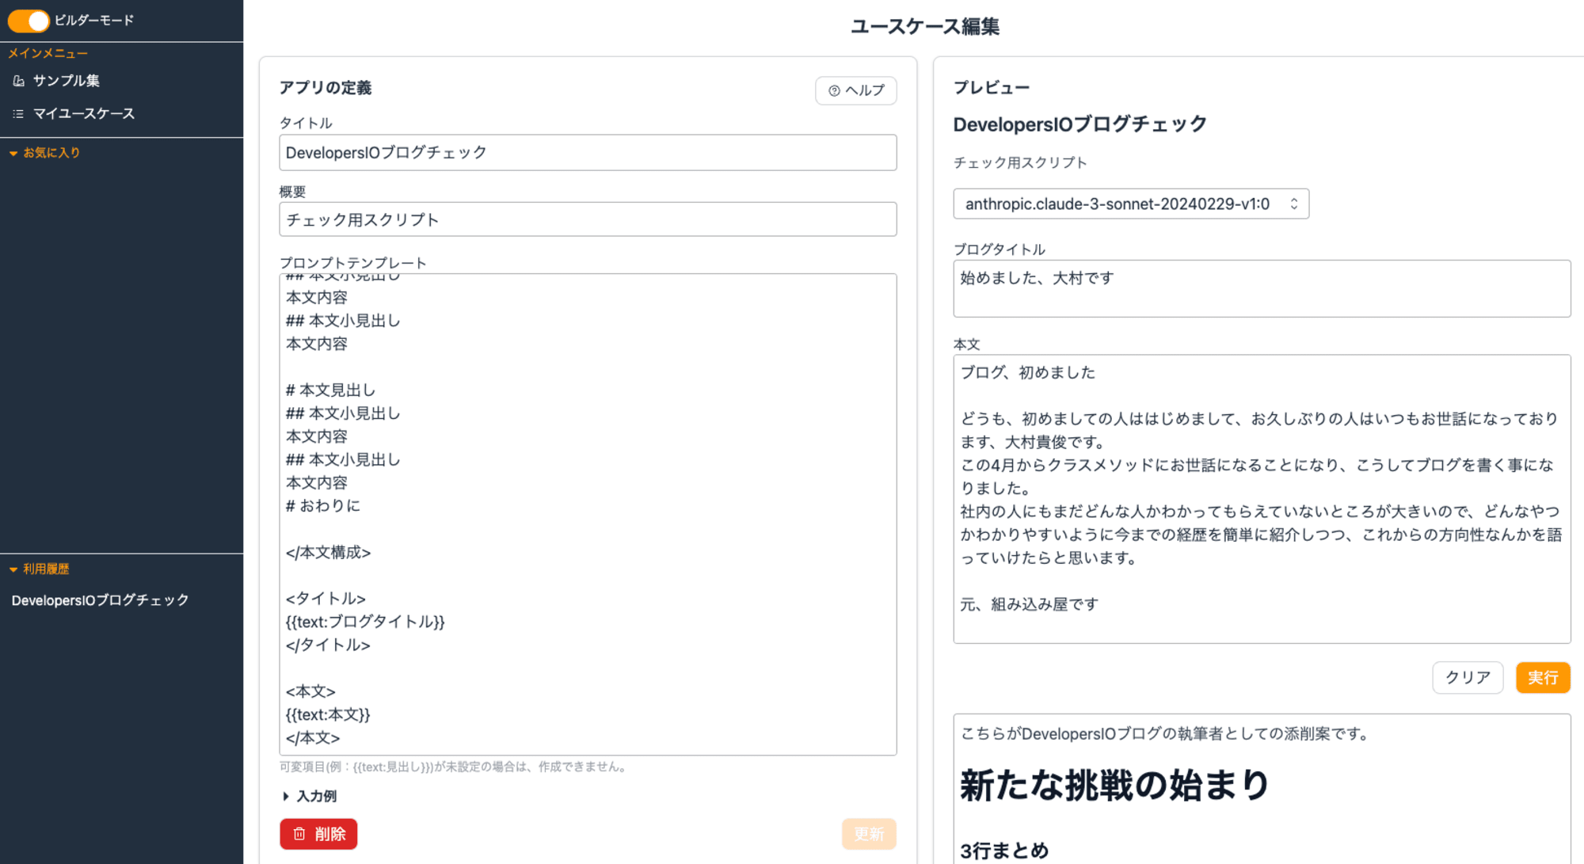Toggle the ビルダーモード switch

pyautogui.click(x=29, y=21)
